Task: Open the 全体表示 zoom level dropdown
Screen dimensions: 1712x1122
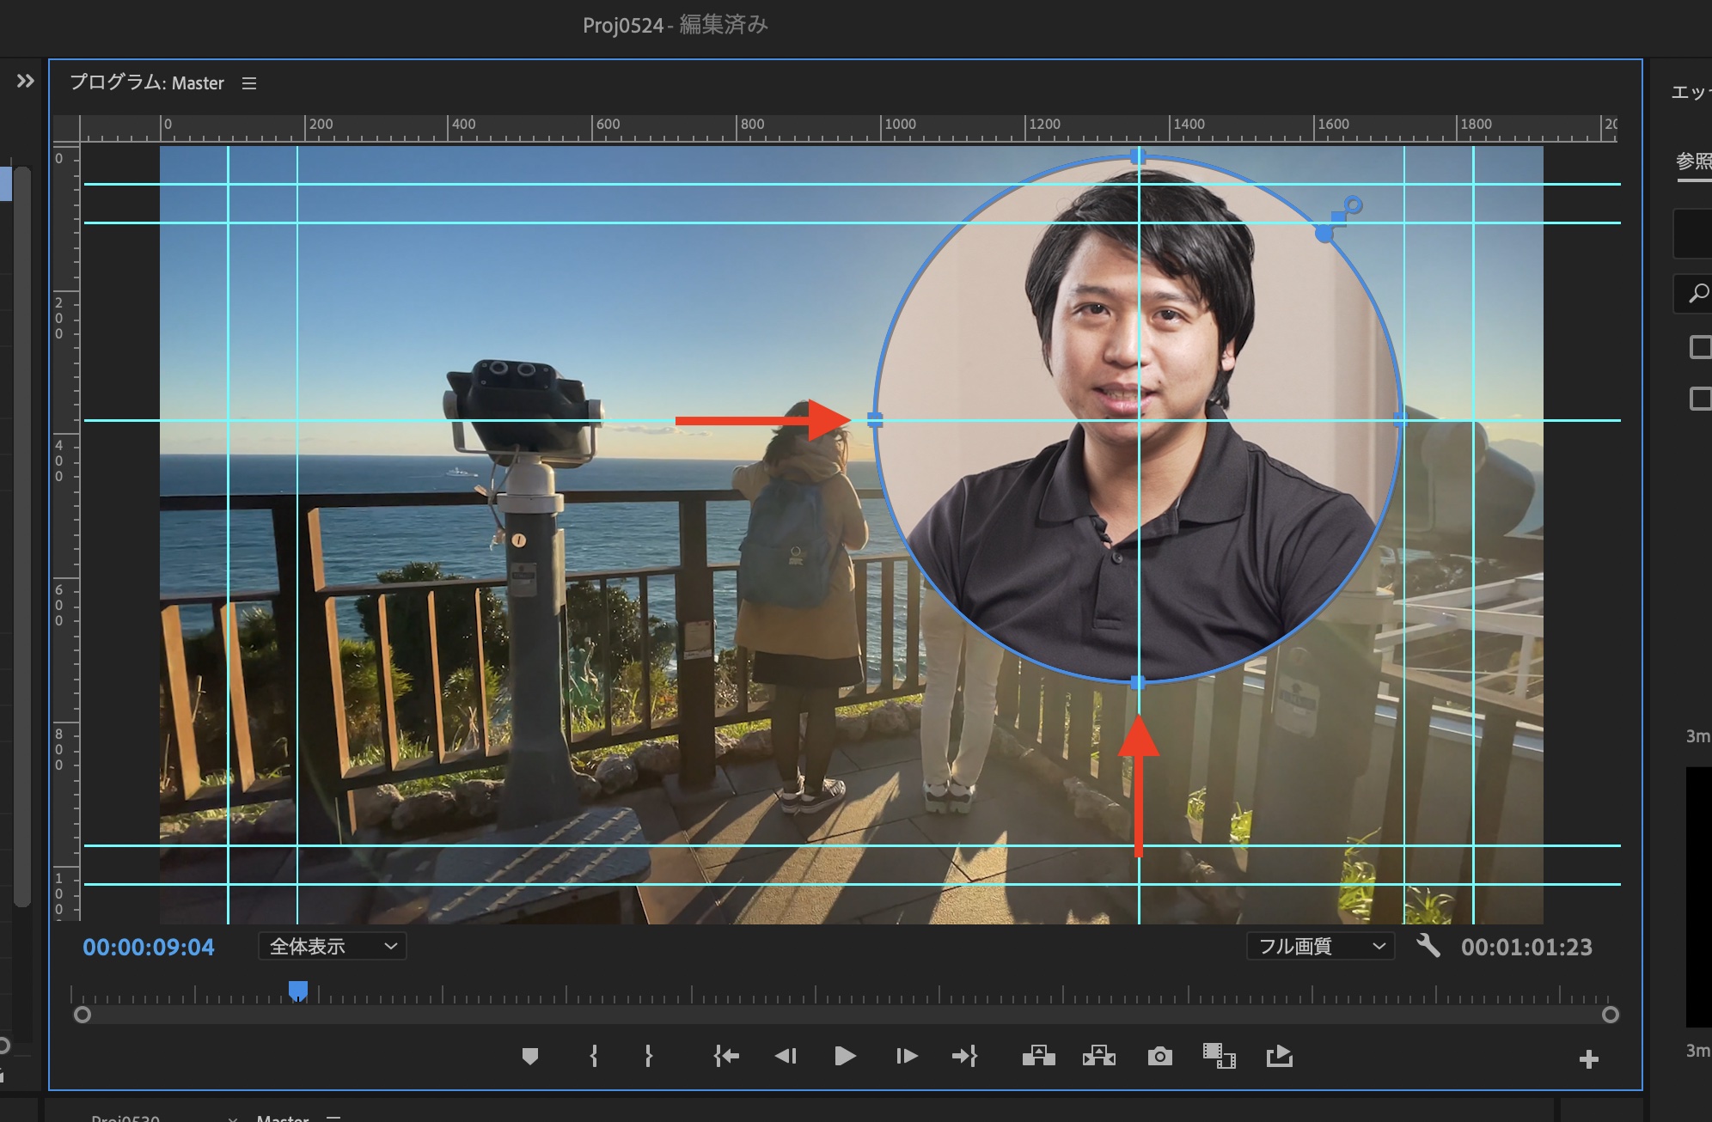Action: (x=333, y=946)
